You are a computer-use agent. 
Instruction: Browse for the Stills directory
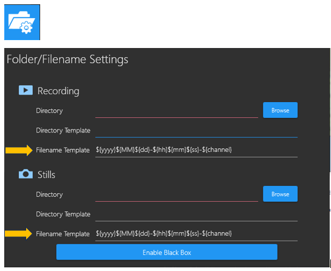280,194
